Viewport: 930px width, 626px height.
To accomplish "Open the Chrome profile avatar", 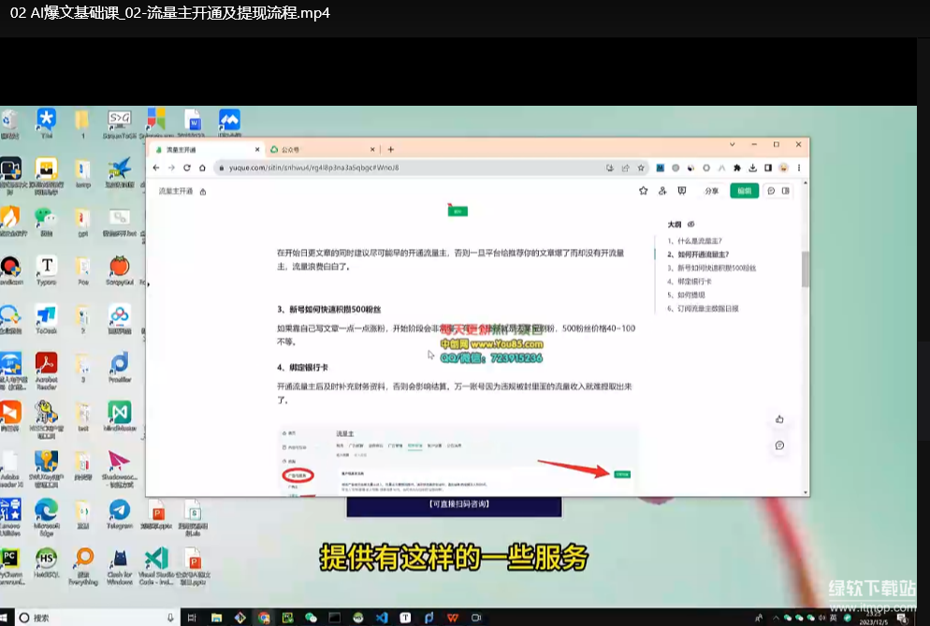I will pos(783,167).
